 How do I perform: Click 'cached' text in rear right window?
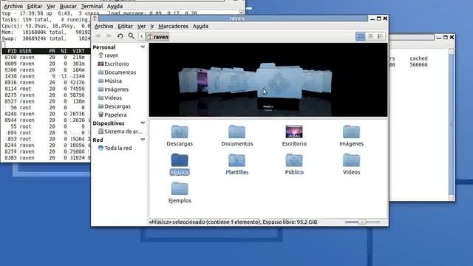[418, 58]
